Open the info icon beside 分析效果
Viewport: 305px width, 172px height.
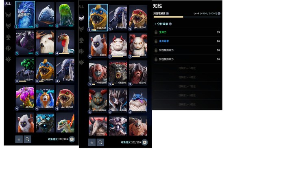(x=170, y=24)
